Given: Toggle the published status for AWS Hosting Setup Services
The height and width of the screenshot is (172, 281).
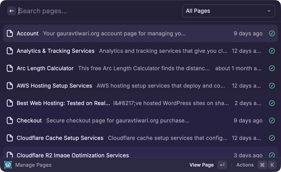Looking at the screenshot, I should pos(272,86).
